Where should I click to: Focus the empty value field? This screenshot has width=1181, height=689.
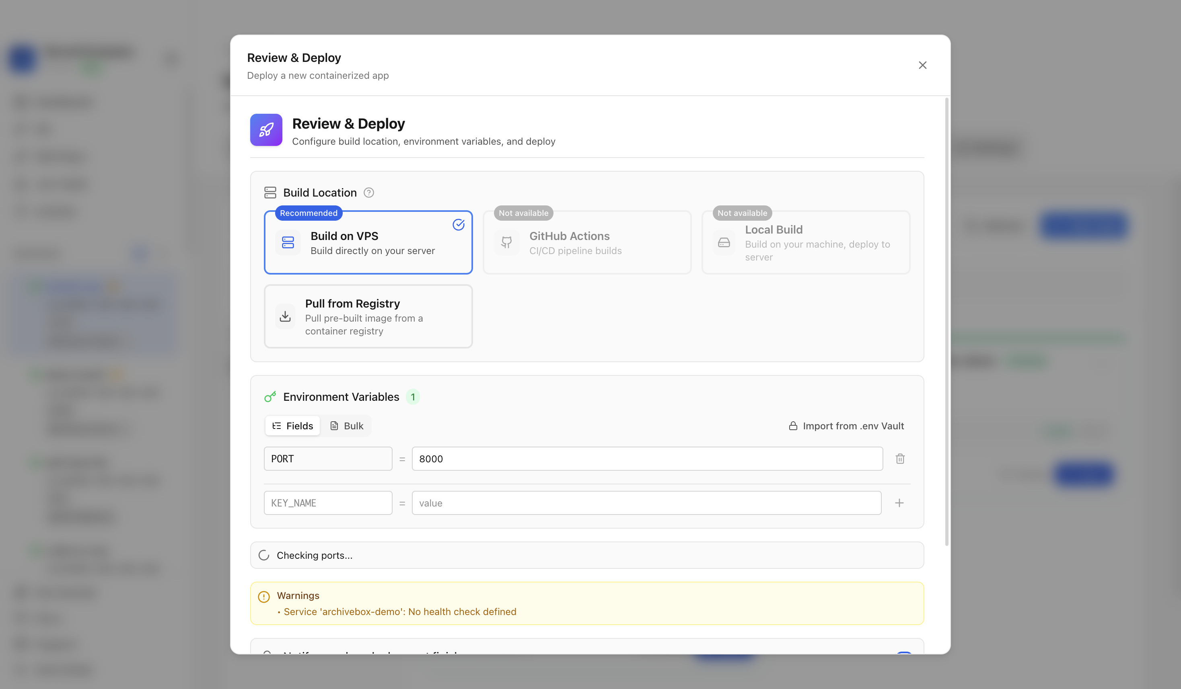[x=646, y=503]
